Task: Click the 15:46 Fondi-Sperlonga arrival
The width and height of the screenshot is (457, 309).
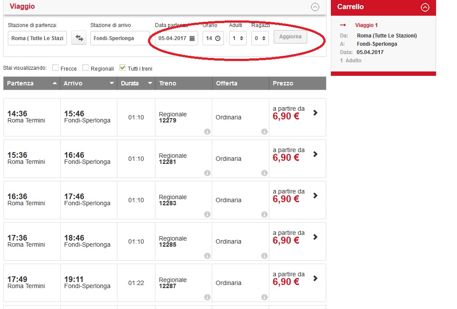Action: click(x=87, y=117)
